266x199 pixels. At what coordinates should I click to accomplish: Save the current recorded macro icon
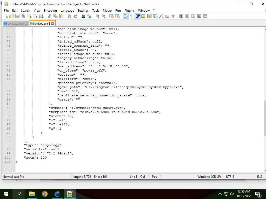[205, 16]
